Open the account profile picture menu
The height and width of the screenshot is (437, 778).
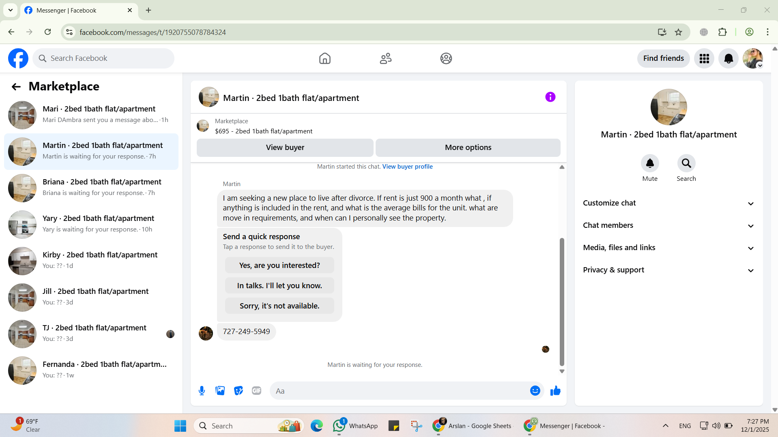(x=753, y=58)
